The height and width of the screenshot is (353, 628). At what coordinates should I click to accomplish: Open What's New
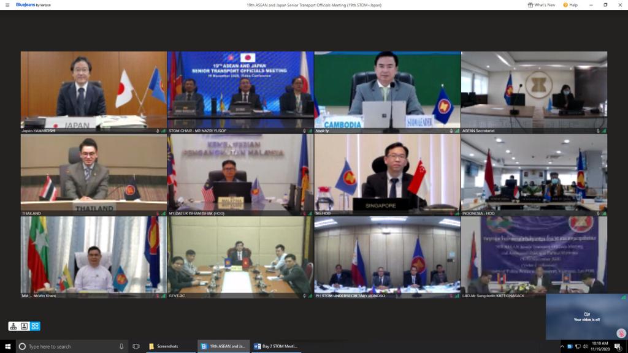541,5
